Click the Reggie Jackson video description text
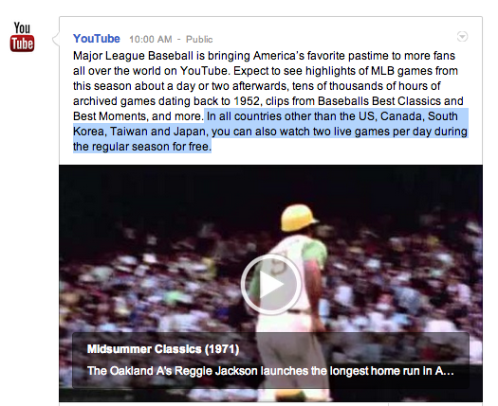 [x=270, y=370]
